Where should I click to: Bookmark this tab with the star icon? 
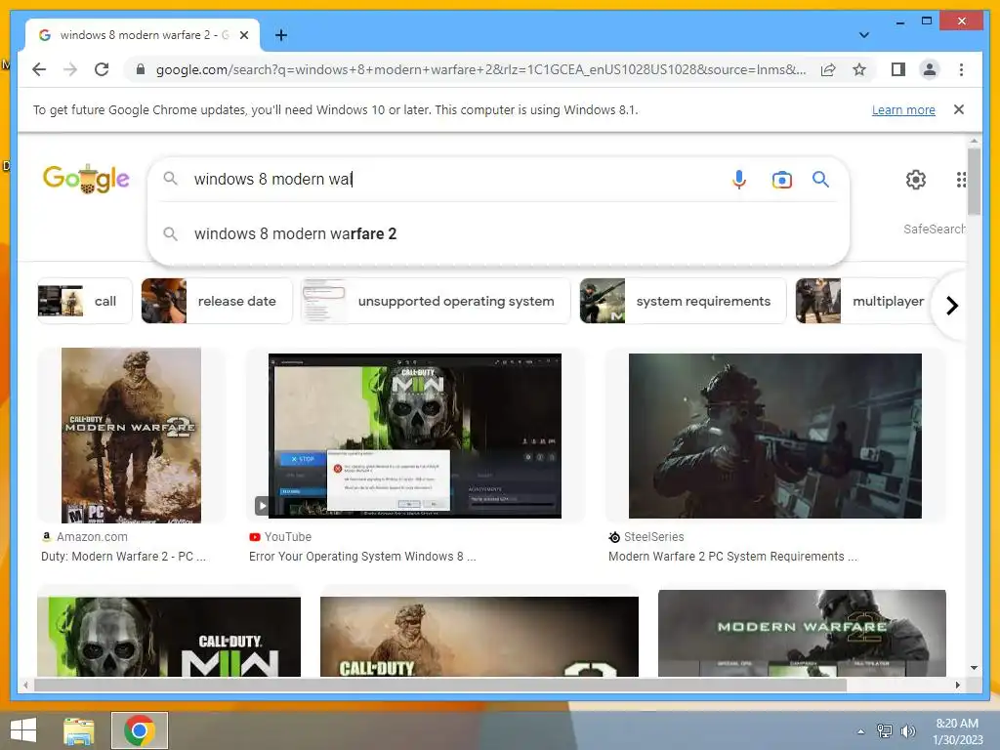click(859, 69)
